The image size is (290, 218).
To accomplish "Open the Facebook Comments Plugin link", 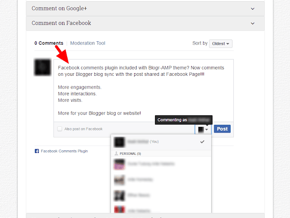I will point(64,151).
